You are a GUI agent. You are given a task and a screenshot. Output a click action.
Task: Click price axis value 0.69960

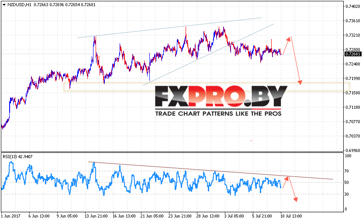click(352, 150)
